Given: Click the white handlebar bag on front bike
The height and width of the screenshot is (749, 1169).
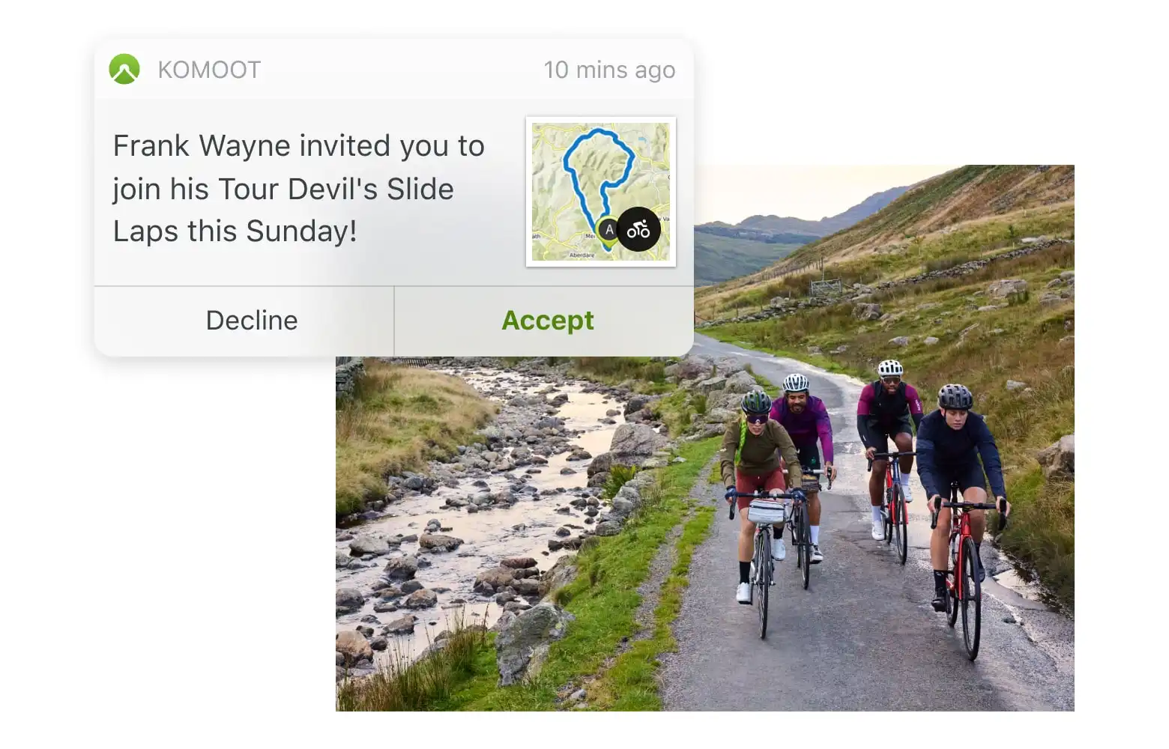Looking at the screenshot, I should click(x=766, y=512).
